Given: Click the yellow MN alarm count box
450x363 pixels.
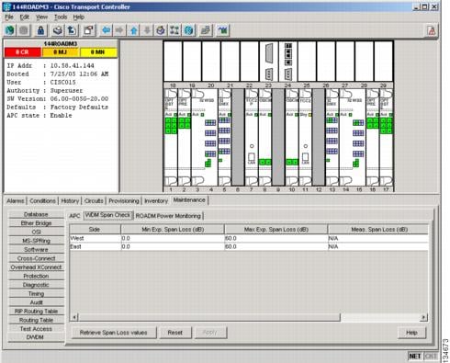Looking at the screenshot, I should 98,52.
